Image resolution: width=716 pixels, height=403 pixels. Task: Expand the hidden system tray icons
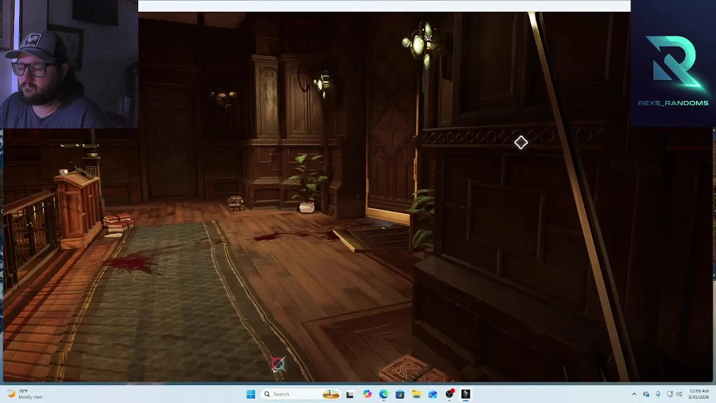coord(634,394)
